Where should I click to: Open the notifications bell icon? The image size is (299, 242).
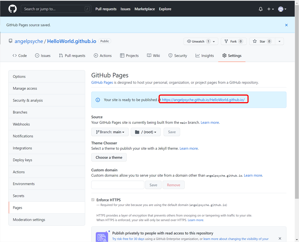point(261,9)
